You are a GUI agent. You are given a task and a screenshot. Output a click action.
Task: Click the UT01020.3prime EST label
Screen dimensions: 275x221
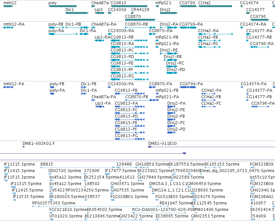coord(66,216)
